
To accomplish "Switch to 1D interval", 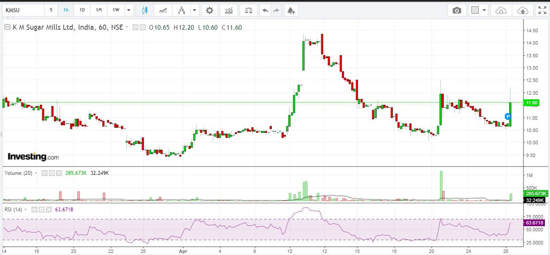I will (x=82, y=10).
